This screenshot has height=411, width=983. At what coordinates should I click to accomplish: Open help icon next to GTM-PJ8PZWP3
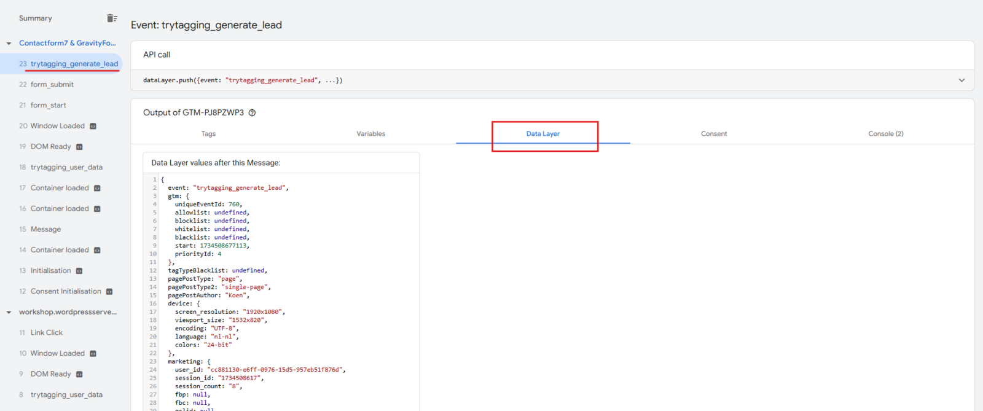click(252, 113)
